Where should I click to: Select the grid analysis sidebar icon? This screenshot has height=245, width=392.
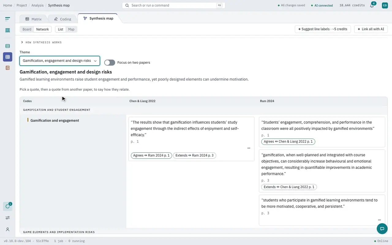click(x=8, y=57)
